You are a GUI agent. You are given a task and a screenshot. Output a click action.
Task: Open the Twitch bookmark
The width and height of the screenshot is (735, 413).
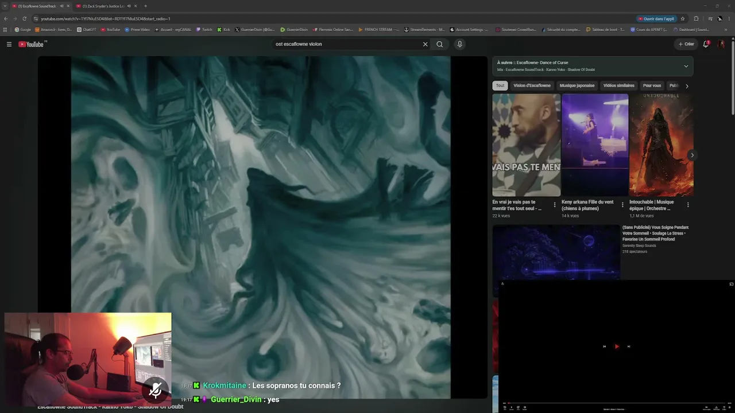click(x=204, y=29)
